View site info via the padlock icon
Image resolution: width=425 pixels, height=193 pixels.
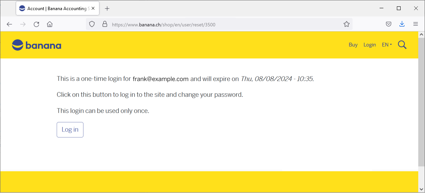coord(105,24)
